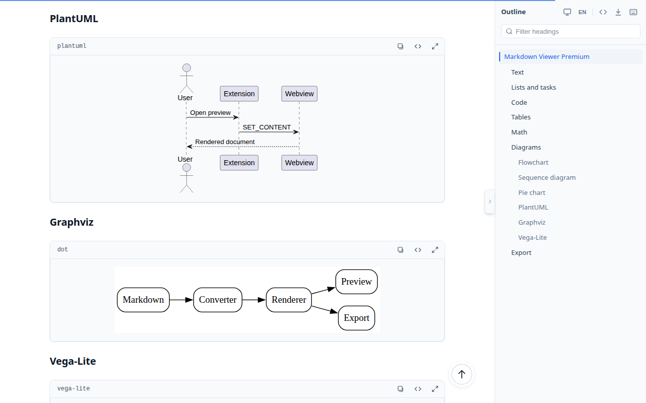This screenshot has height=403, width=646.
Task: Copy the plantuml block with its copy icon
Action: tap(401, 46)
